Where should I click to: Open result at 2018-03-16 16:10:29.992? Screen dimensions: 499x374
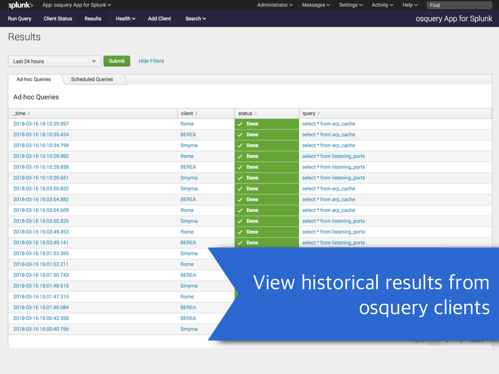[41, 156]
